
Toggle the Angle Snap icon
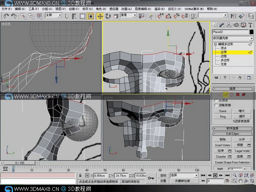(168, 16)
